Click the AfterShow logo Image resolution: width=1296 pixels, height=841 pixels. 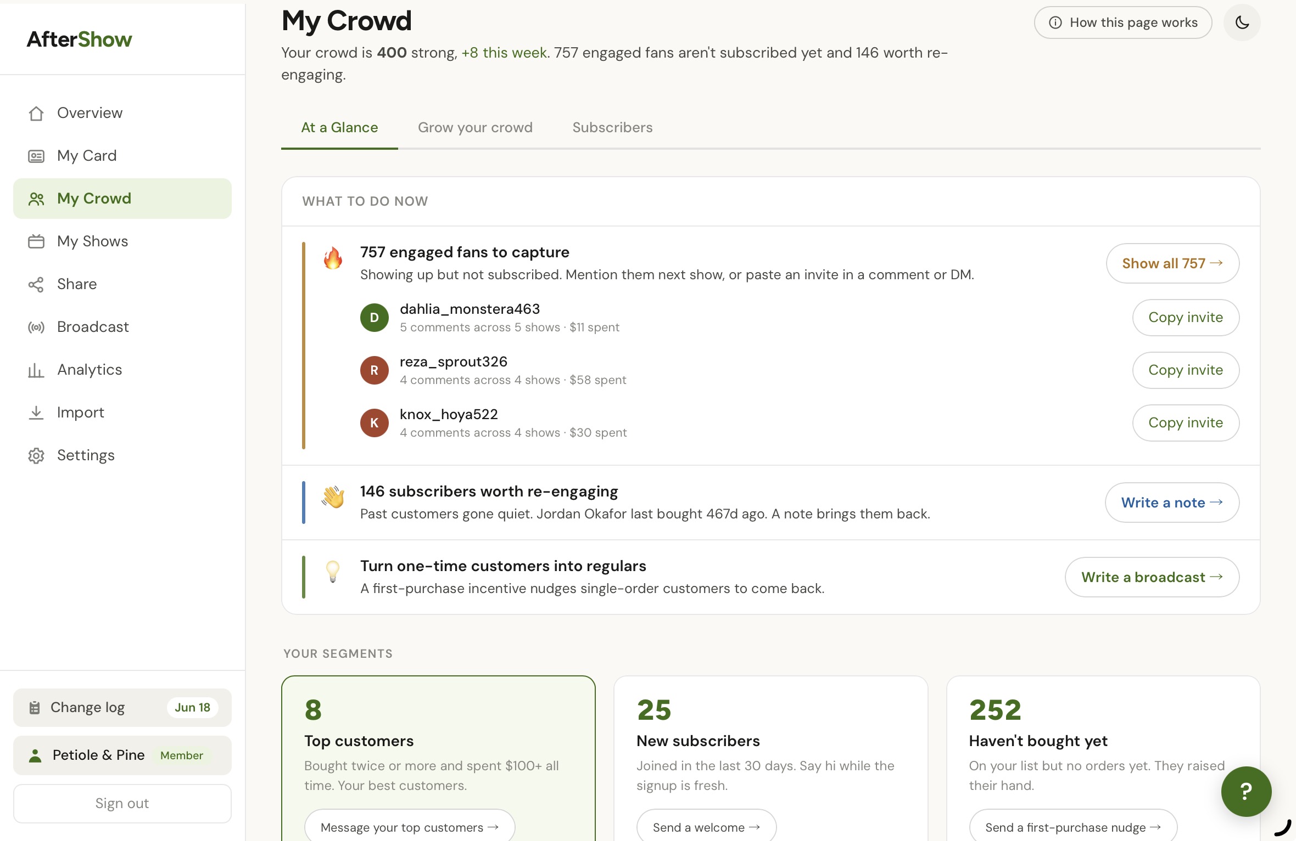coord(80,39)
